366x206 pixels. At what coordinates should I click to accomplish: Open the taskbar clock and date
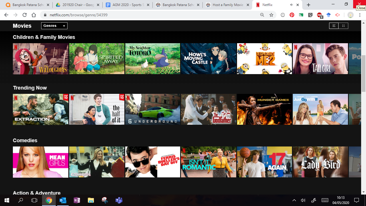tap(341, 200)
